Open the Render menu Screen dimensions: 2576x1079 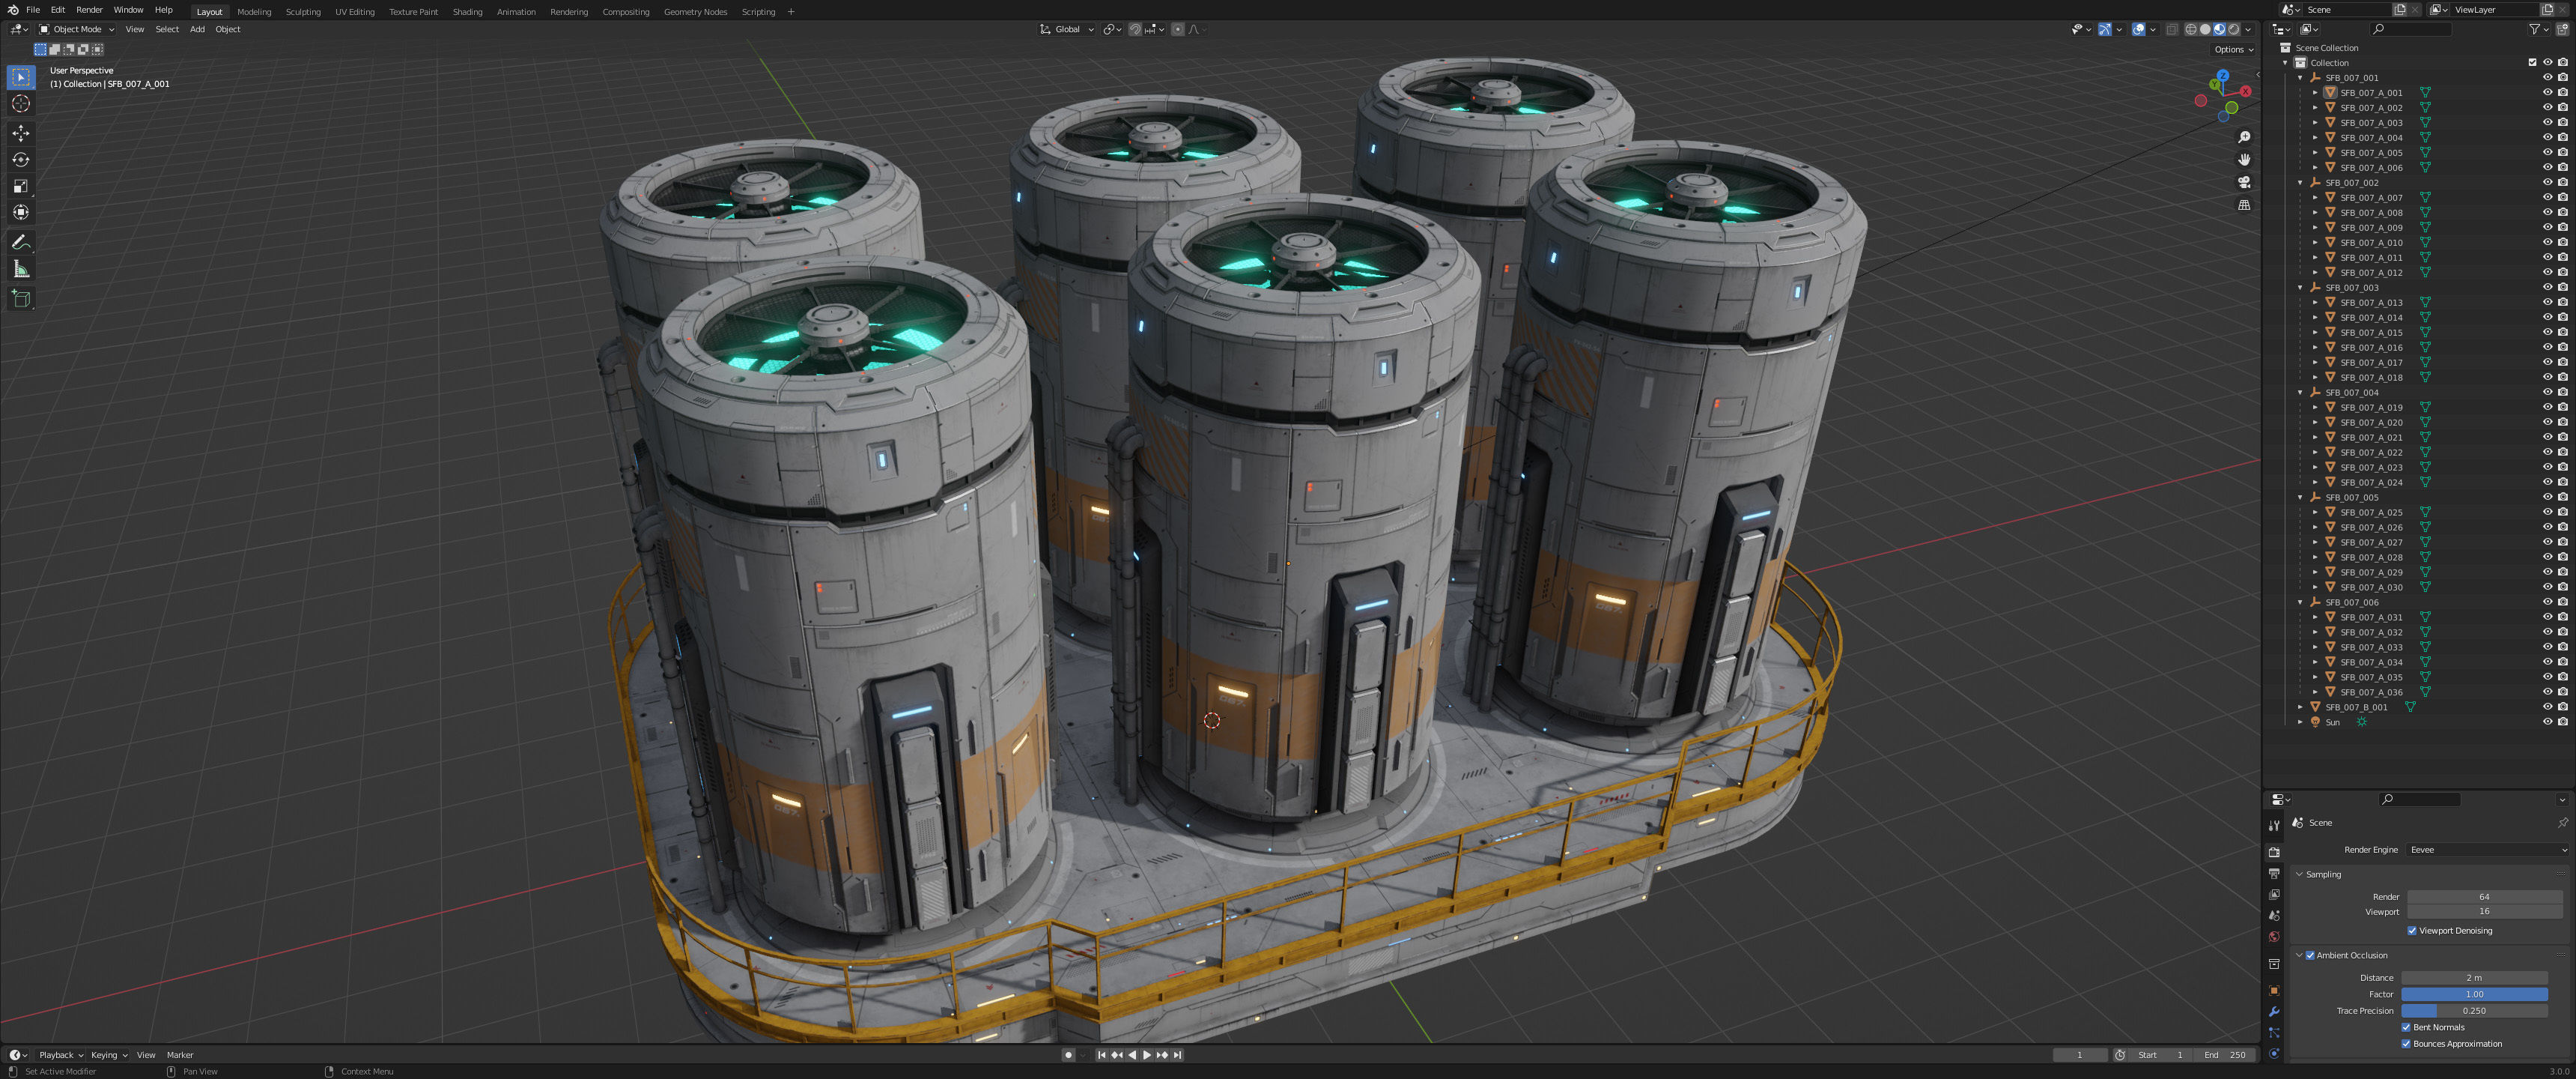point(89,10)
